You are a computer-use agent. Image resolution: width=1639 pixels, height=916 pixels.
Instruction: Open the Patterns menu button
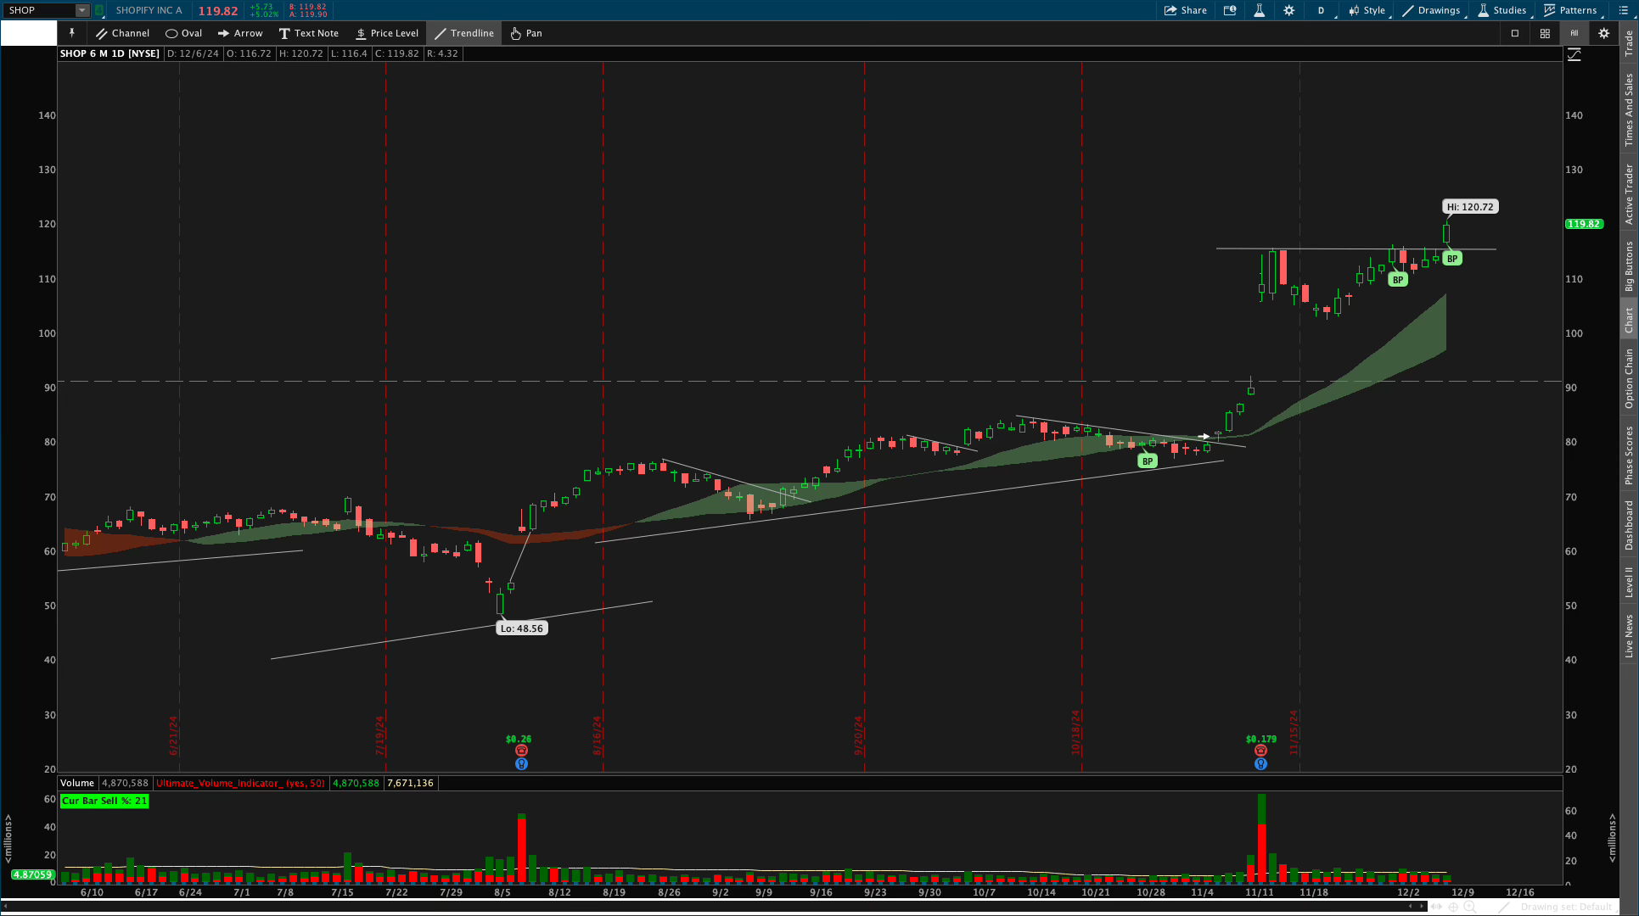point(1570,10)
